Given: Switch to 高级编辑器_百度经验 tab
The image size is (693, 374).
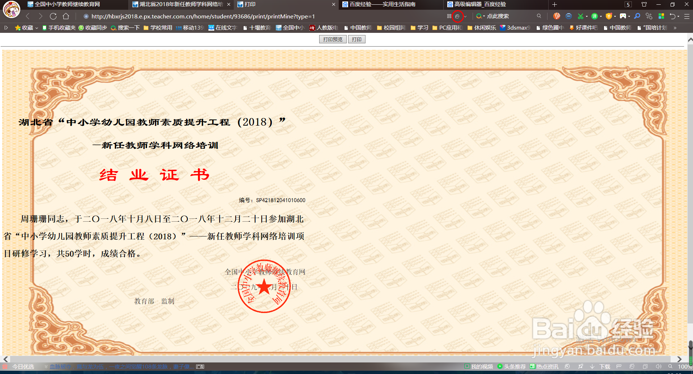Looking at the screenshot, I should 496,4.
